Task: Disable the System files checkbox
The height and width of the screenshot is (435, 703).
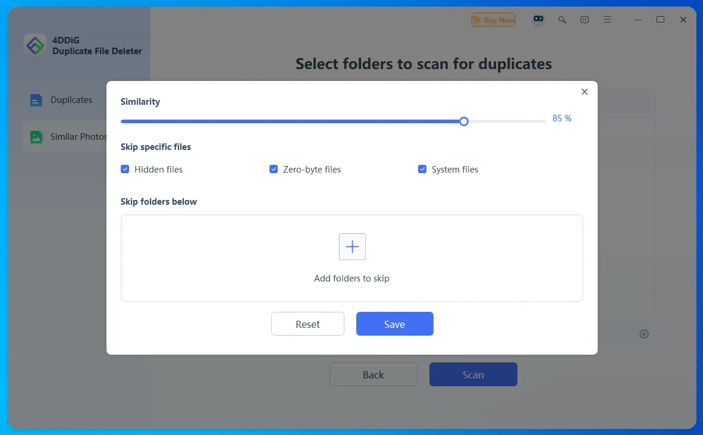Action: click(422, 170)
